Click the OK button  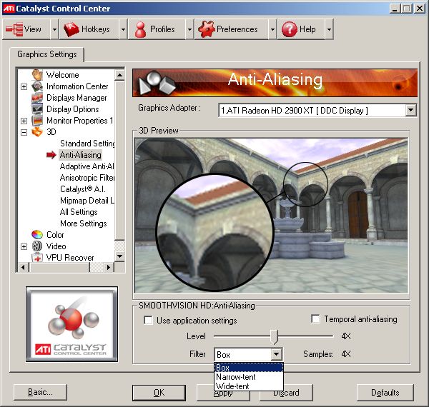click(x=159, y=393)
